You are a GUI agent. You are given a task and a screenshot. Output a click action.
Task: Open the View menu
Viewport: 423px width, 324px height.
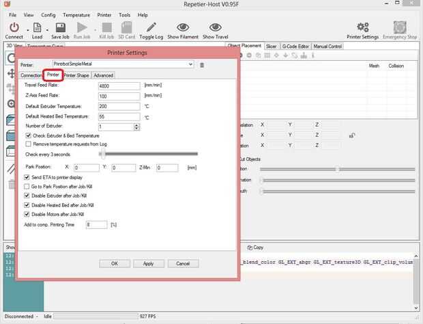point(29,15)
